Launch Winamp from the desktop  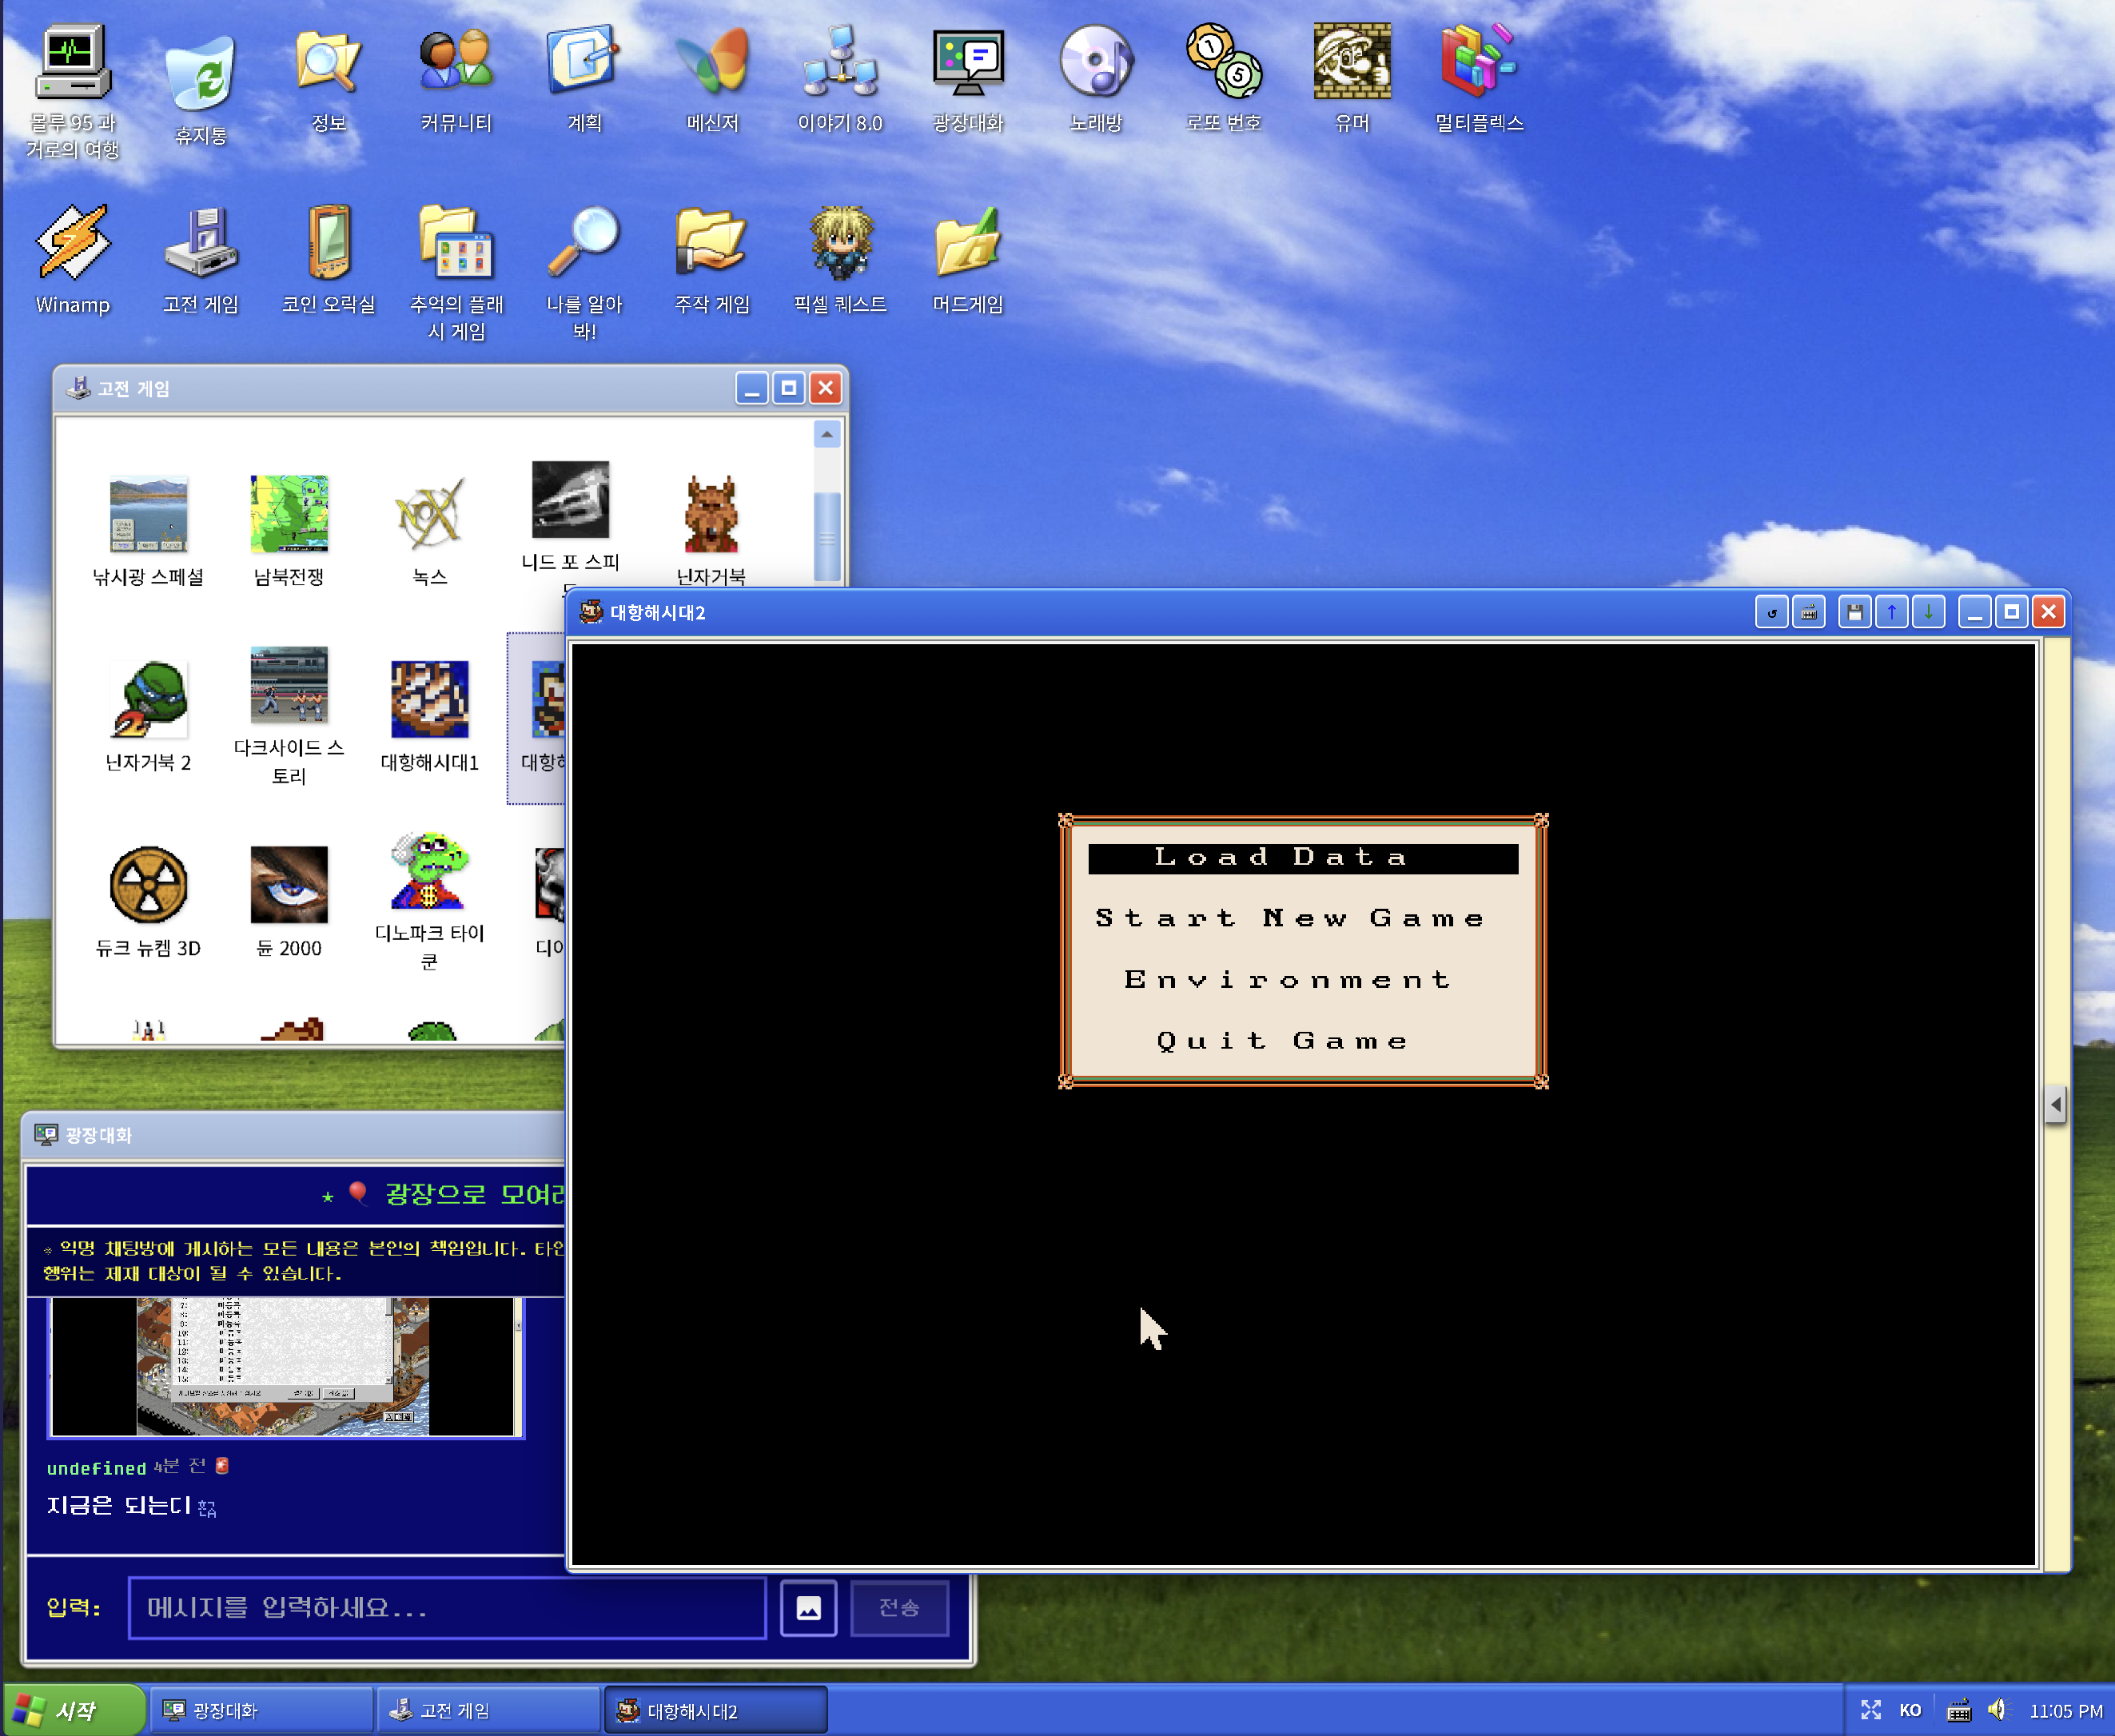tap(72, 260)
